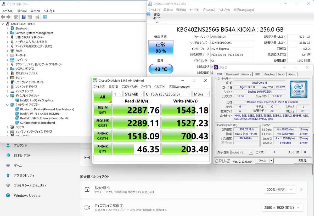
Task: Click the 閉じる button in CPU-Z
Action: [x=302, y=161]
